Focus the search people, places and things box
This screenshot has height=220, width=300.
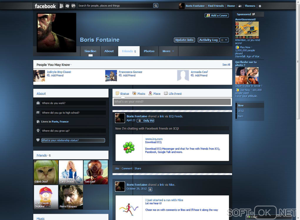(115, 6)
